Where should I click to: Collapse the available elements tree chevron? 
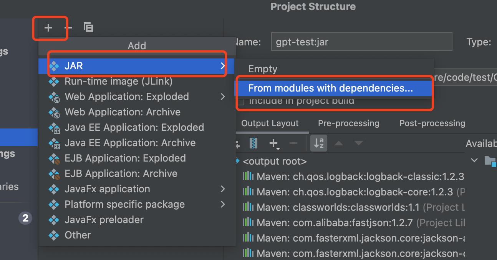(475, 160)
